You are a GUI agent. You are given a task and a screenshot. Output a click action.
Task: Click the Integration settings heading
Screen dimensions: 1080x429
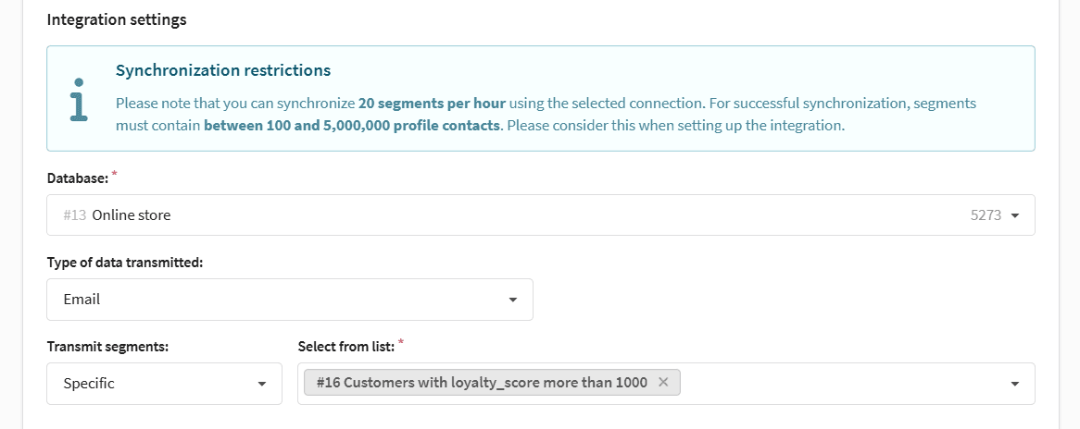[x=117, y=20]
